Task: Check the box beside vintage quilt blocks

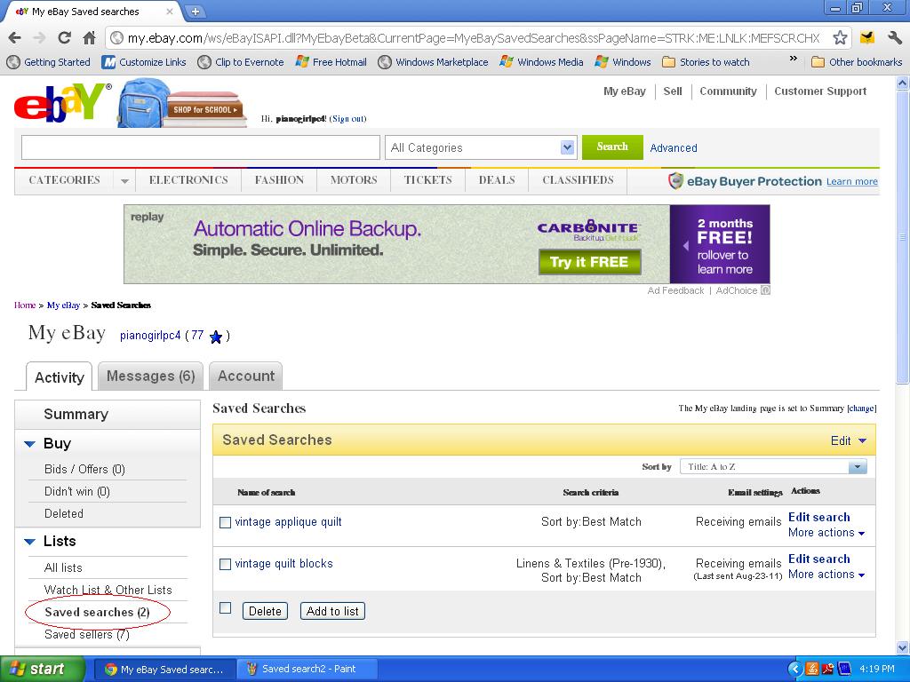Action: click(x=225, y=565)
